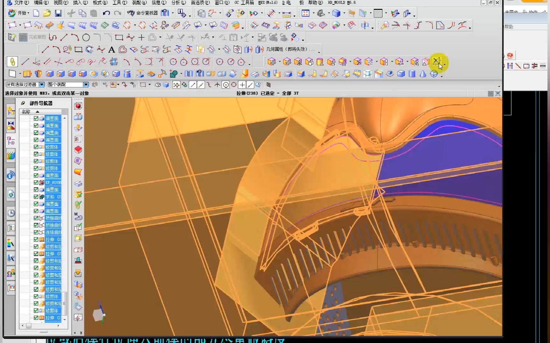Click the Extrude feature icon
550x343 pixels.
[27, 74]
